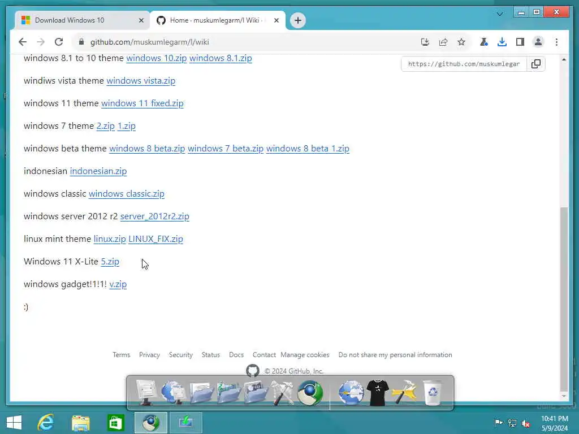Open the Windows Start button
Screen dimensions: 579x434
14,423
